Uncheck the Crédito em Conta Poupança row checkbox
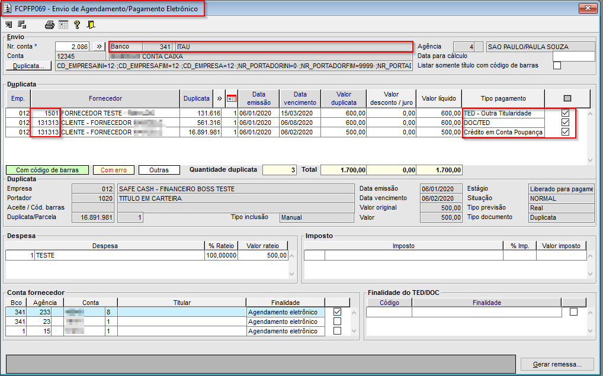The height and width of the screenshot is (376, 603). pos(565,132)
